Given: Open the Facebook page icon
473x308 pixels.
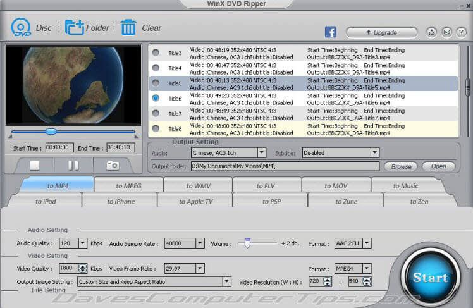Looking at the screenshot, I should tap(330, 32).
